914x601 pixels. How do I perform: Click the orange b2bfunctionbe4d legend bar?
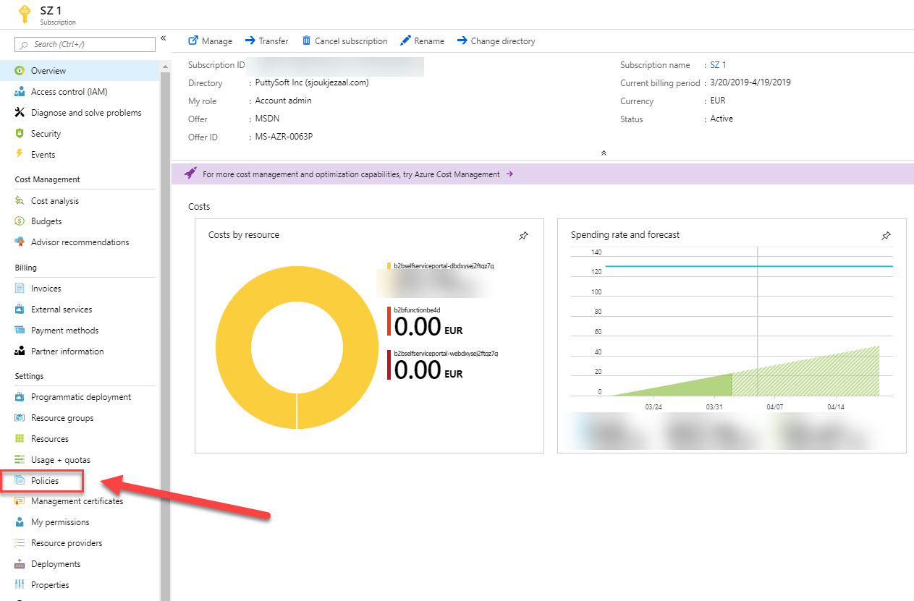pyautogui.click(x=389, y=322)
